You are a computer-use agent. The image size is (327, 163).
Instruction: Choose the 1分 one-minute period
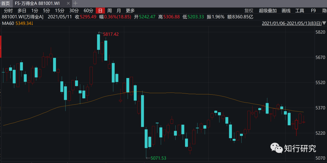(x=35, y=11)
